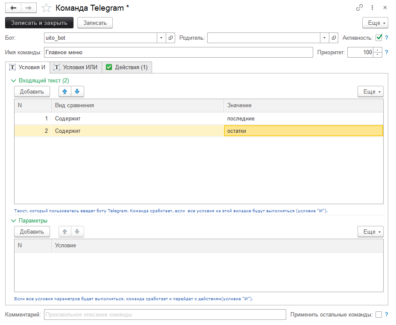Viewport: 396px width, 325px height.
Task: Add form to favorites with star icon
Action: [x=46, y=8]
